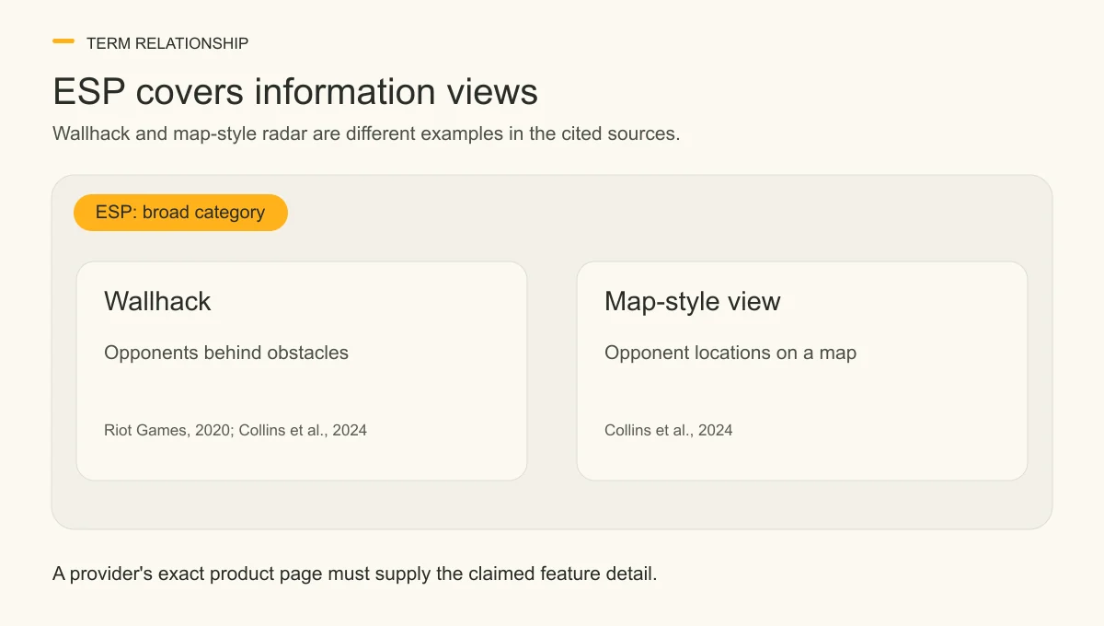1104x626 pixels.
Task: Select the "Map-style view" card title
Action: tap(693, 301)
